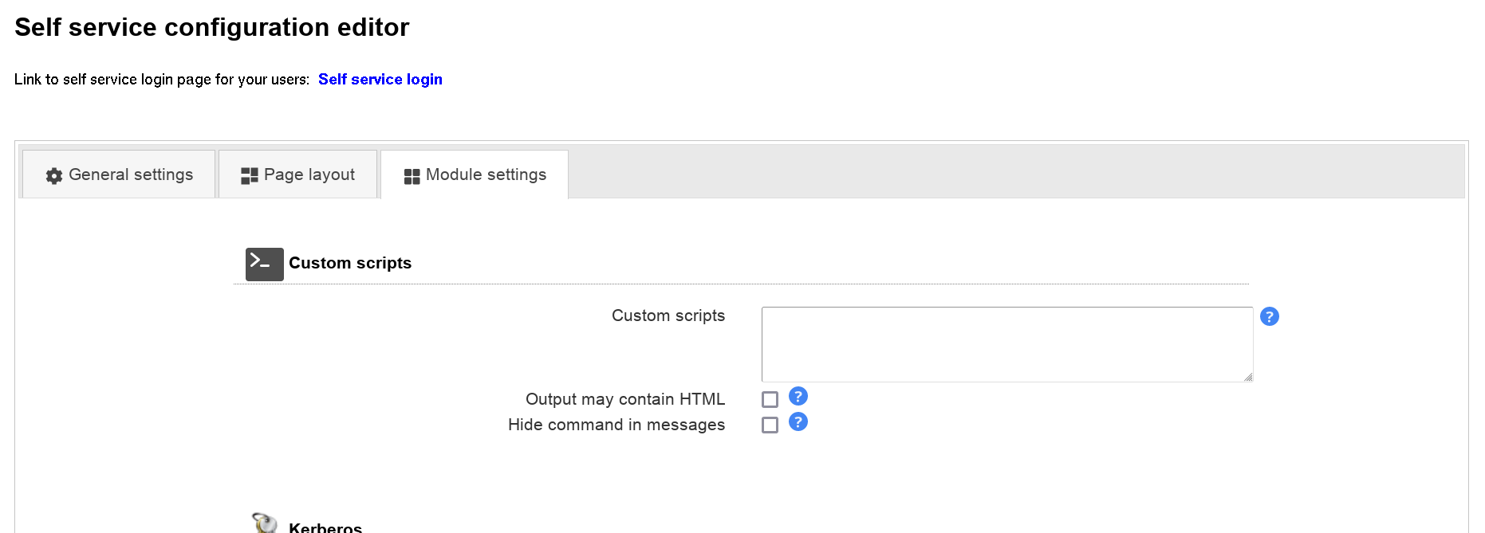Click the Kerberos section icon
The width and height of the screenshot is (1485, 533).
[x=265, y=523]
